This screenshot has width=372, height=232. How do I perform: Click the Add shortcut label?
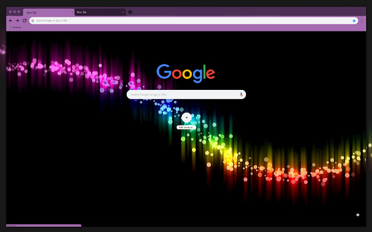click(186, 128)
